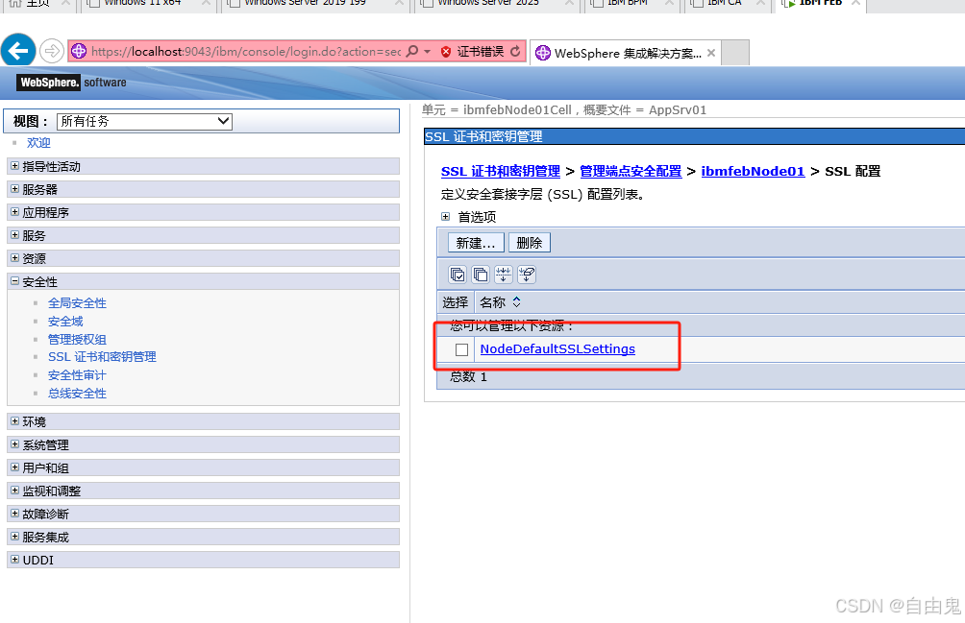
Task: Expand the 资源 section
Action: (14, 258)
